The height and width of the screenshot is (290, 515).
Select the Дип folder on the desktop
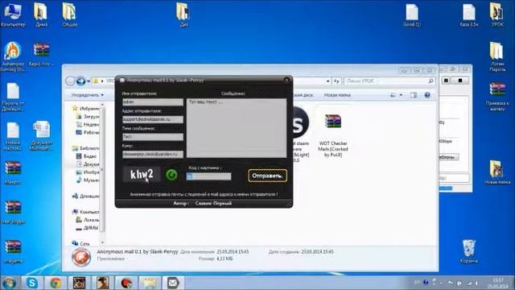point(183,14)
